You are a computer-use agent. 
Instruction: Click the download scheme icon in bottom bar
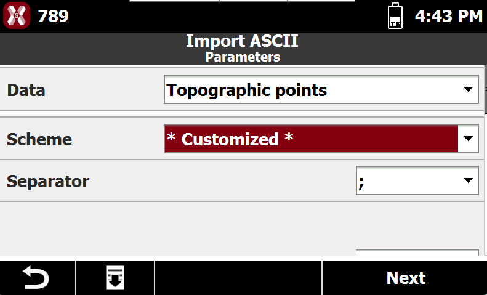(x=115, y=277)
